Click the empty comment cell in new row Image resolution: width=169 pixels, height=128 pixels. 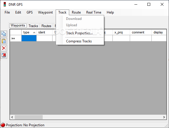tap(141, 38)
